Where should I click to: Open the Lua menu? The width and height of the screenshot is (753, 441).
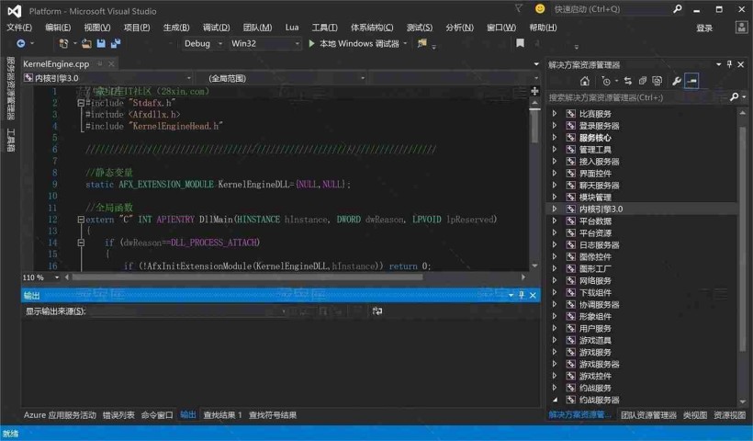[x=292, y=28]
